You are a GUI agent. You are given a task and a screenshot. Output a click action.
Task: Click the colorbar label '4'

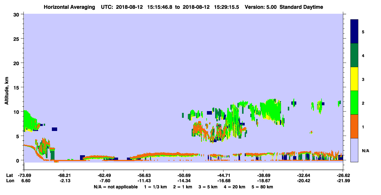point(363,56)
